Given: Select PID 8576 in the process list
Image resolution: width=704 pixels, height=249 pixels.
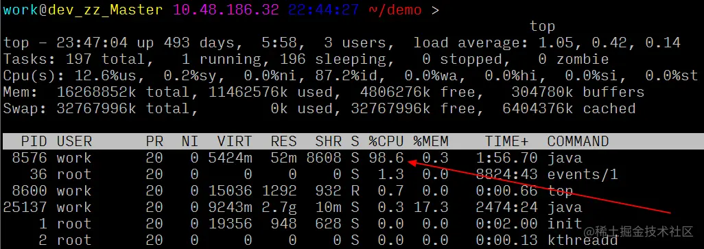Looking at the screenshot, I should coord(30,158).
